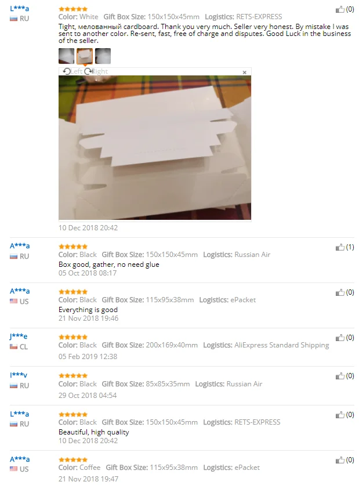Like the "Box good, gather" review

[x=340, y=247]
